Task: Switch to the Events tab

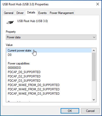Action: [x=42, y=13]
